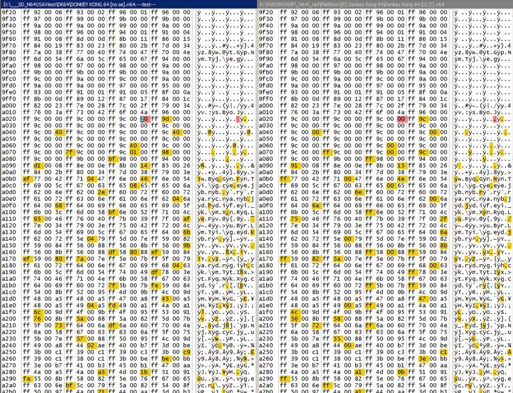Screen dimensions: 513x393
Task: Click offset a020 in the right pane
Action: [x=265, y=119]
